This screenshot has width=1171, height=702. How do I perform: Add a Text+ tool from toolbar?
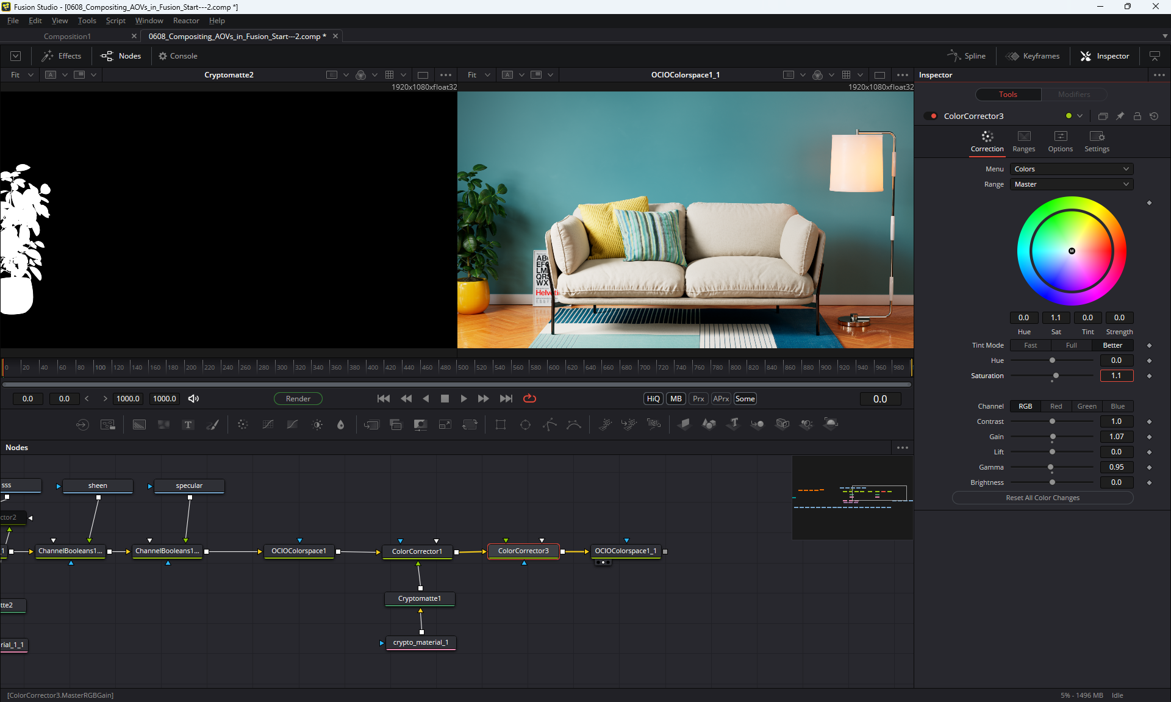tap(188, 424)
